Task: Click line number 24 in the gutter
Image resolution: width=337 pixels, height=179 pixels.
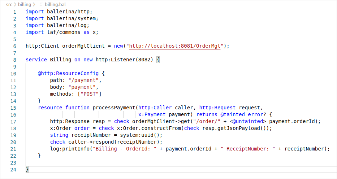Action: (x=13, y=170)
